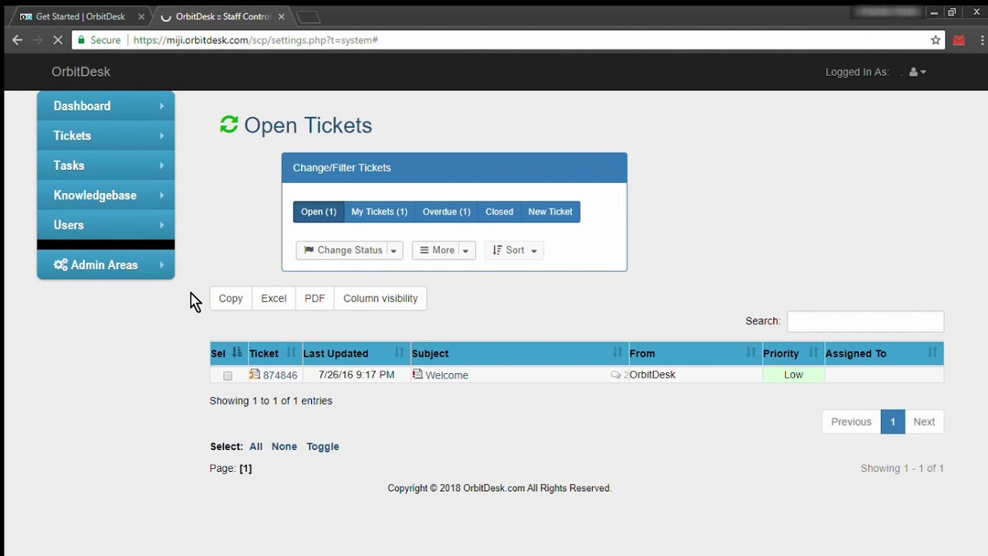Select the Open (1) filter tab
Image resolution: width=988 pixels, height=556 pixels.
[x=319, y=212]
